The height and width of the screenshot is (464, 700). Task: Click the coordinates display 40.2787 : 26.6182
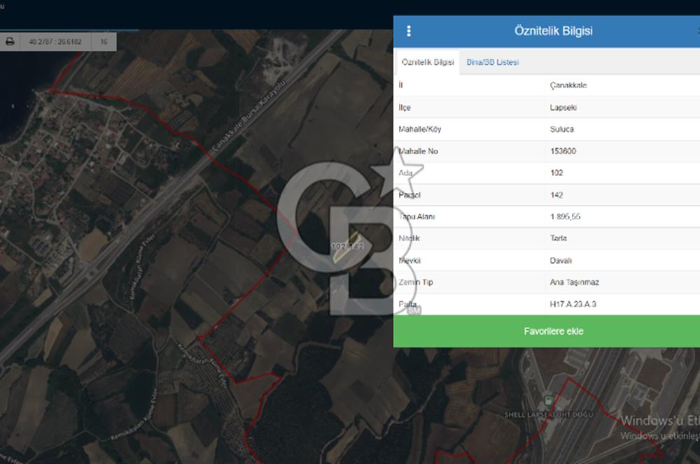[x=55, y=42]
